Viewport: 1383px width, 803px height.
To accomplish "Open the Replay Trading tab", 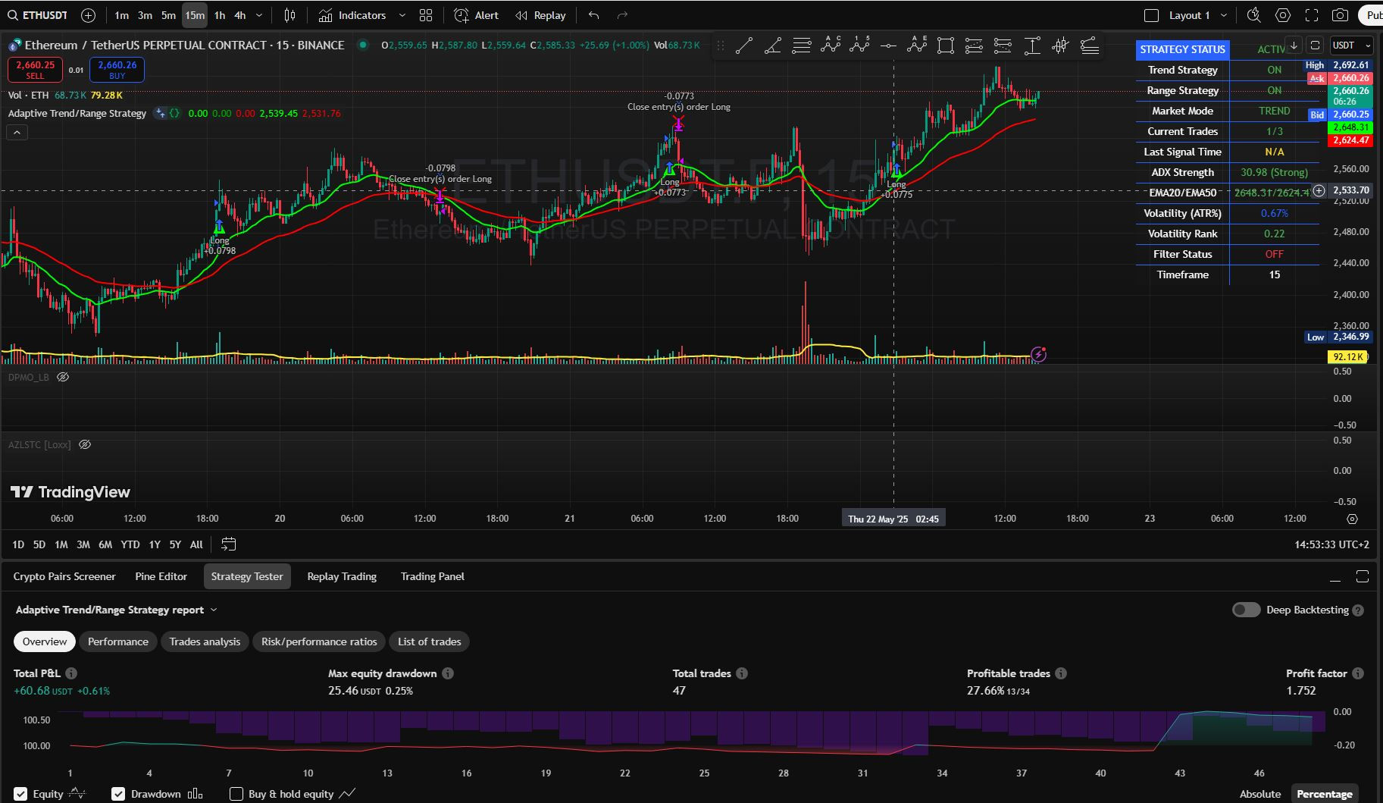I will (x=342, y=576).
